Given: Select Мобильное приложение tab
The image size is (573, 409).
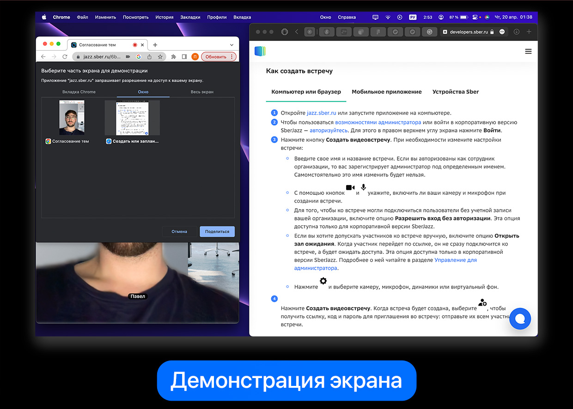Looking at the screenshot, I should pyautogui.click(x=387, y=92).
